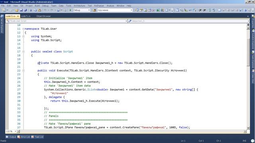
Task: Open the ReSharper menu
Action: (x=99, y=6)
